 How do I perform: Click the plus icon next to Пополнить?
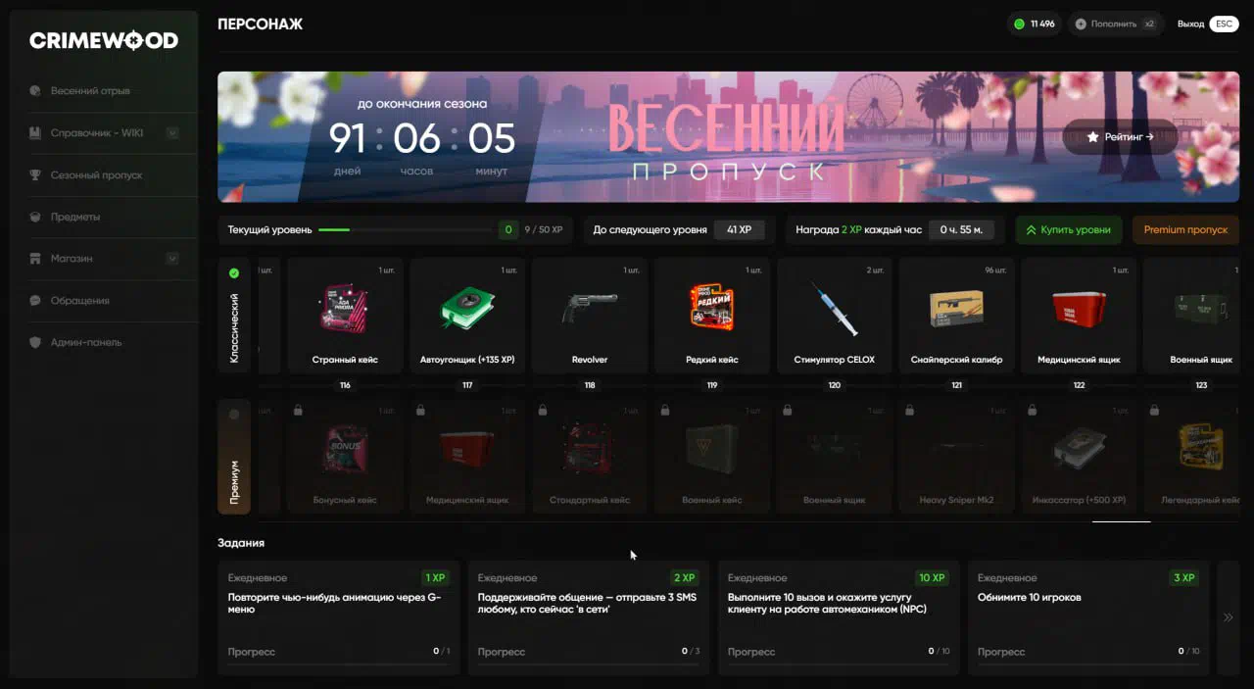1081,24
